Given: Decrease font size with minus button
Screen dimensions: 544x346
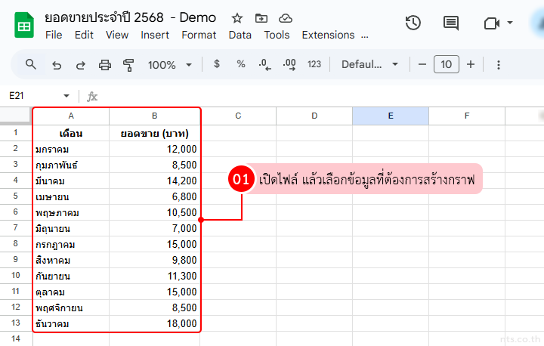Looking at the screenshot, I should click(x=422, y=64).
